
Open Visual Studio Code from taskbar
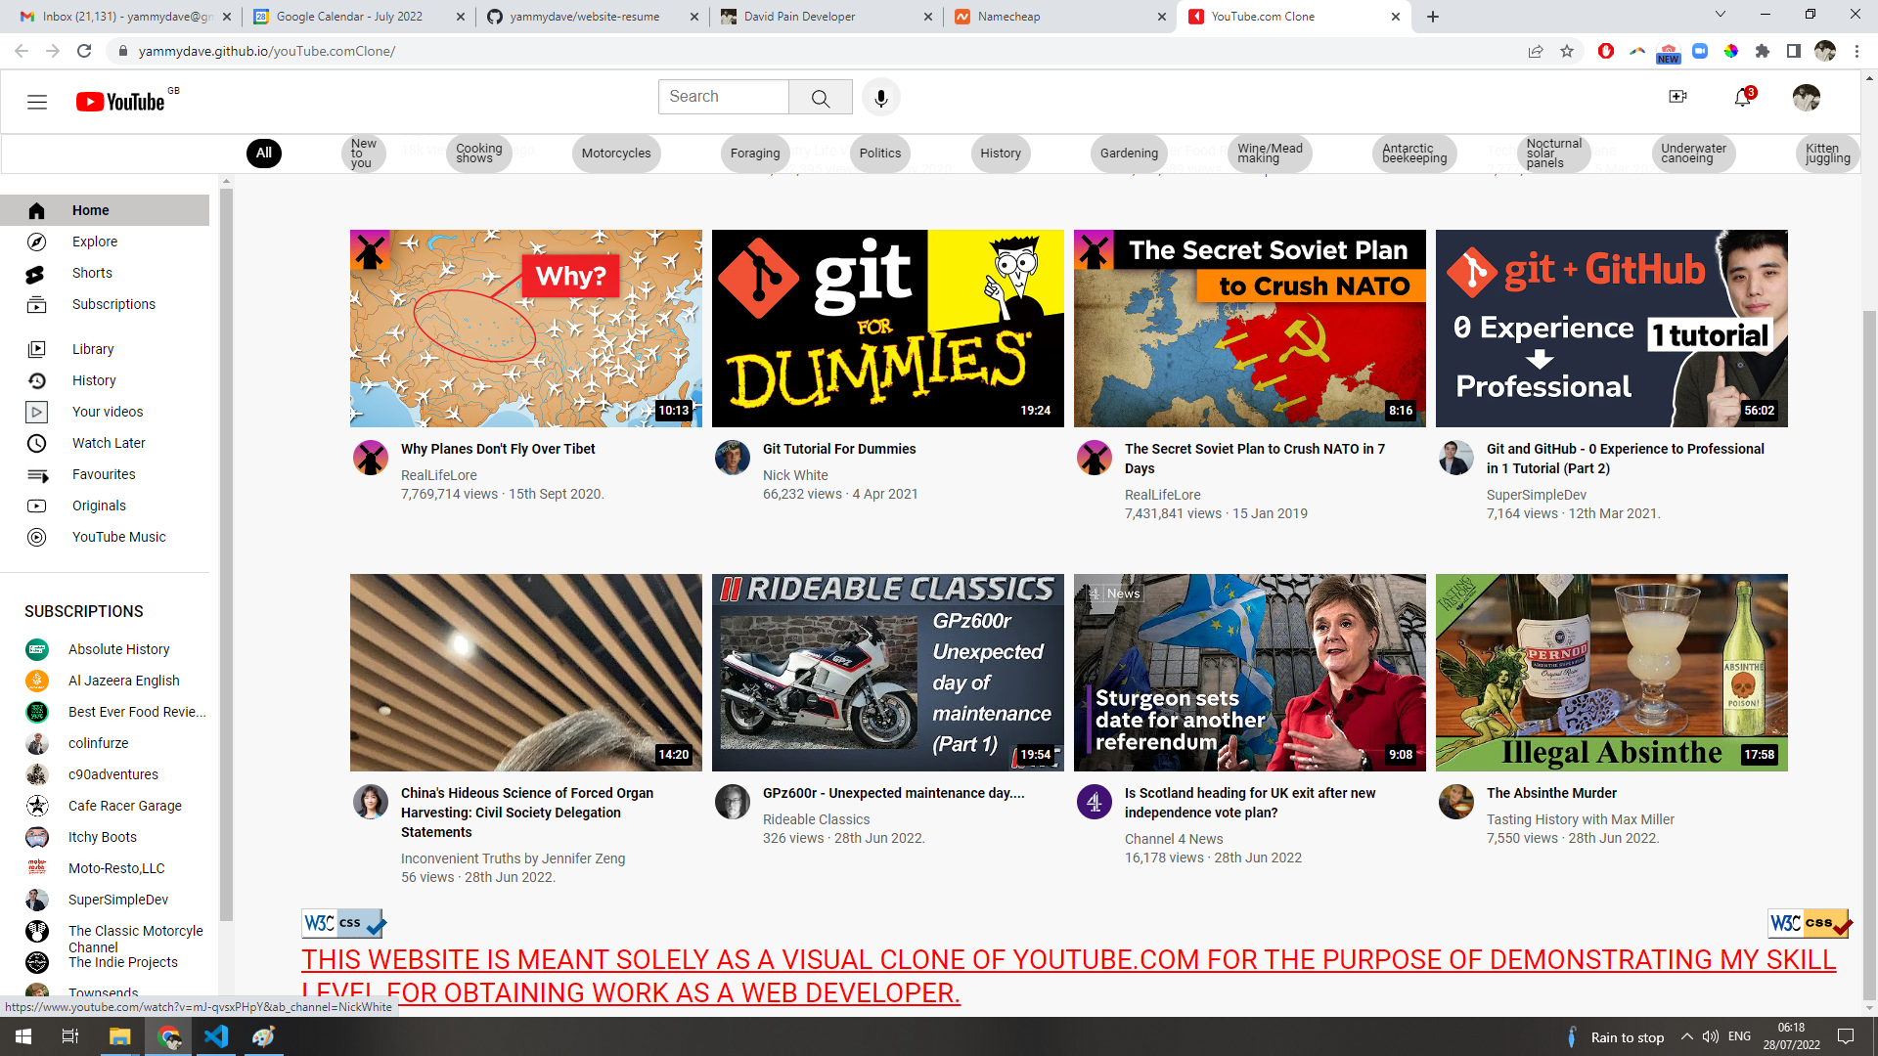tap(216, 1036)
